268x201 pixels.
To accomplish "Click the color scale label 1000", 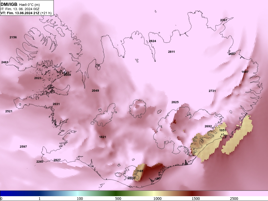I will click(157, 199).
